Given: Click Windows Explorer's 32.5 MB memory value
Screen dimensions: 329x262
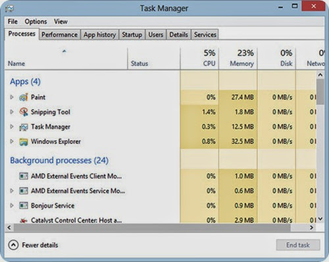Looking at the screenshot, I should tap(243, 142).
